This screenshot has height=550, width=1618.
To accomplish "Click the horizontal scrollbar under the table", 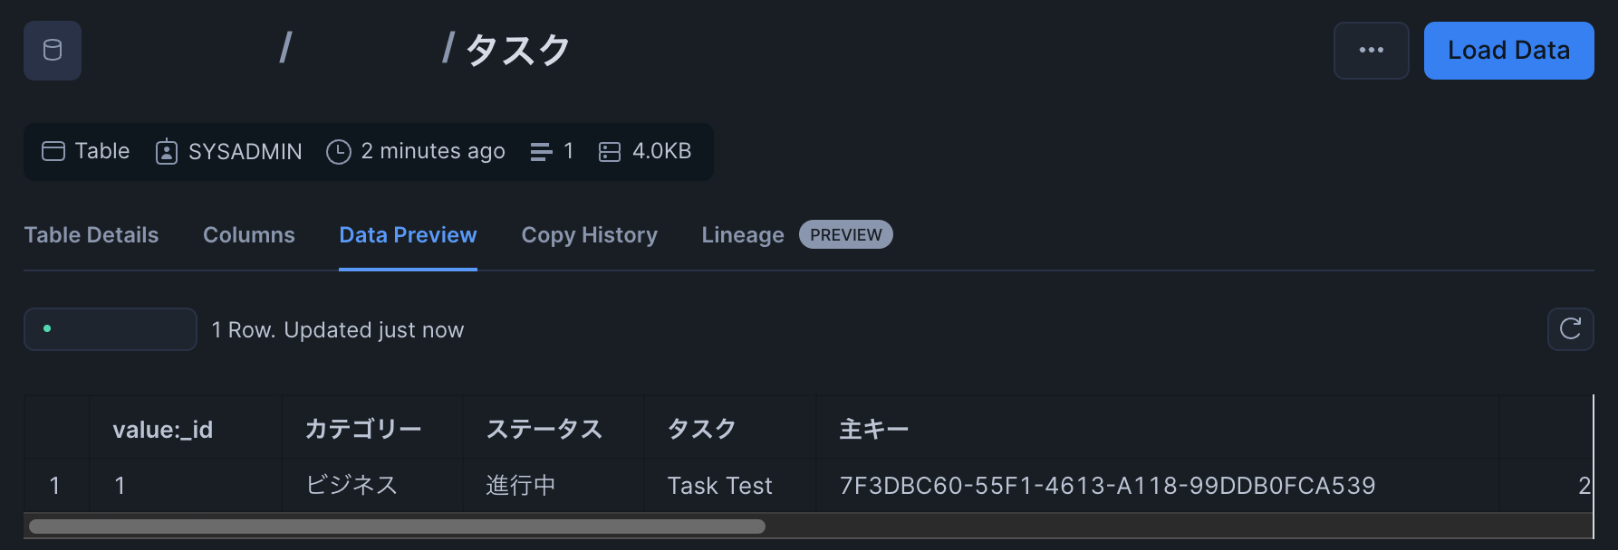I will (x=397, y=526).
